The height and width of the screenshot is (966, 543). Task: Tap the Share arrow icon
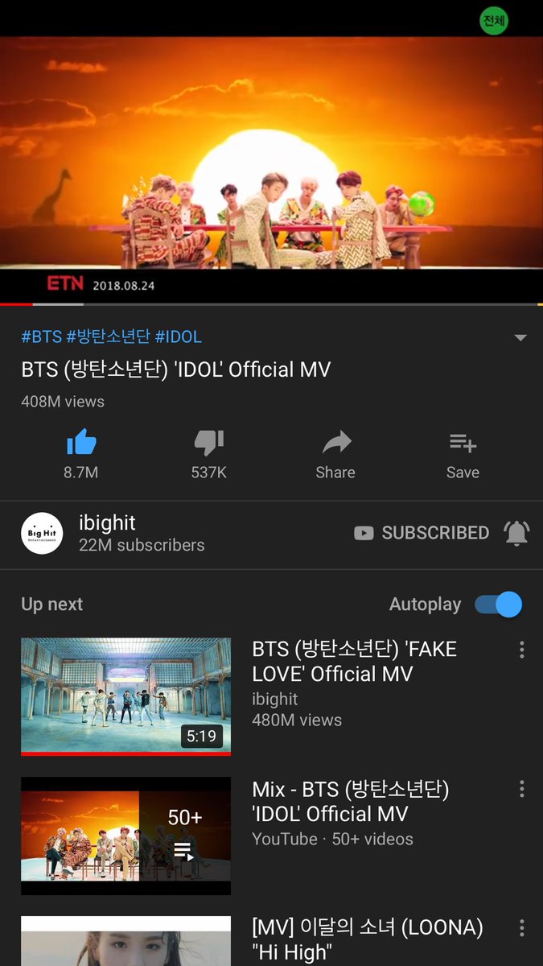click(336, 442)
